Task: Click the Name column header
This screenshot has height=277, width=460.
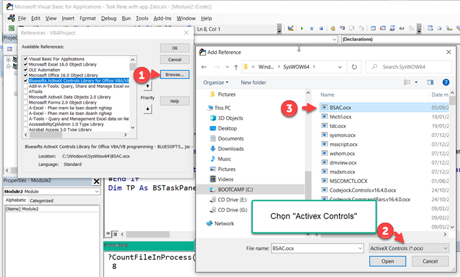Action: click(327, 95)
